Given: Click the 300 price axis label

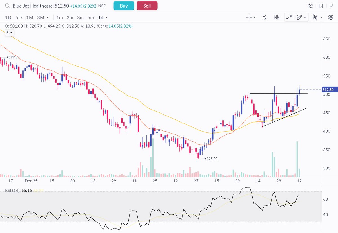Looking at the screenshot, I should 326,168.
